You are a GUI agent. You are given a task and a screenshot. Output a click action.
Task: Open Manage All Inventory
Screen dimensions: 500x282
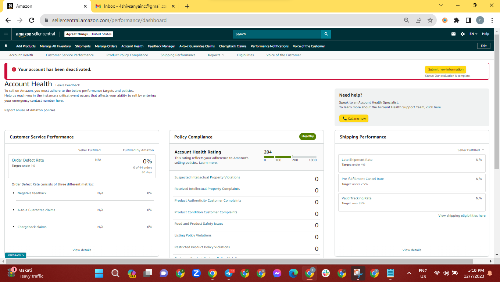55,46
